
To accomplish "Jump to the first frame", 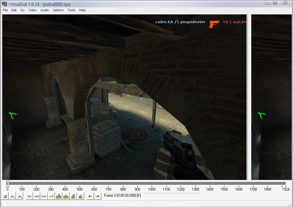I will pyautogui.click(x=29, y=196).
